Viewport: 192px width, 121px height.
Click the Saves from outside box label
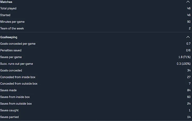(x=16, y=104)
